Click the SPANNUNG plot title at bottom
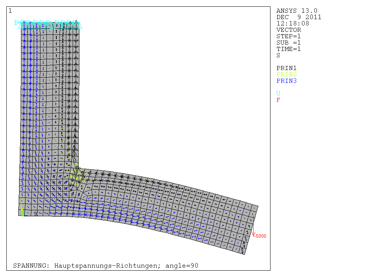The width and height of the screenshot is (369, 277). 106,266
